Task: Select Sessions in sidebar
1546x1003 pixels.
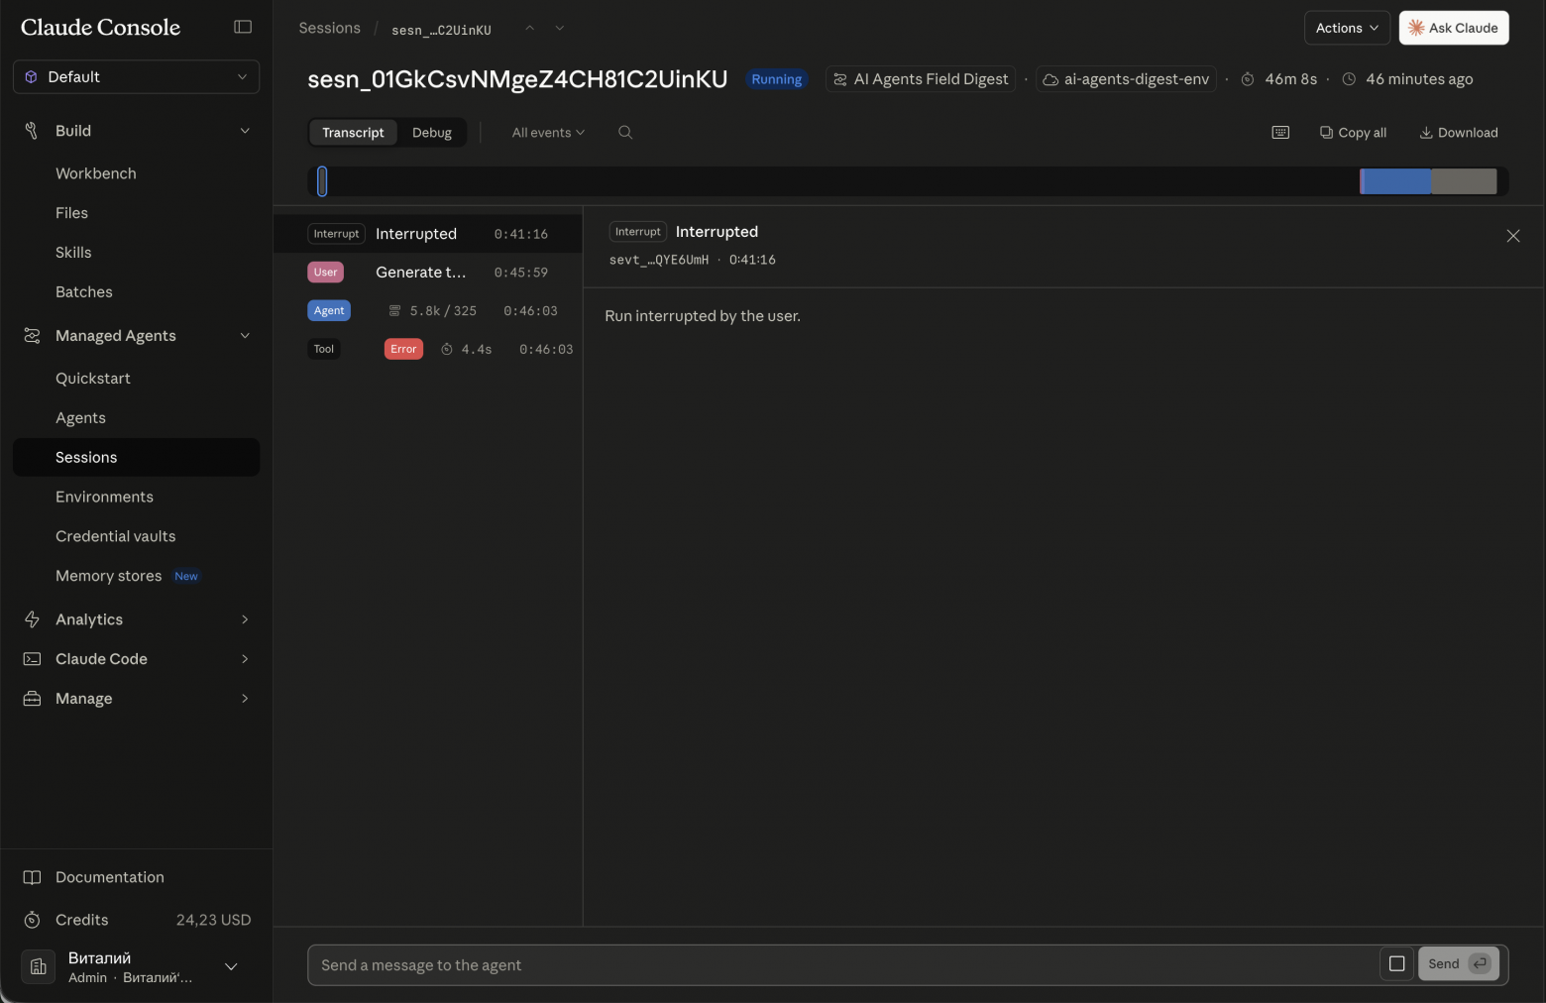Action: click(x=136, y=457)
